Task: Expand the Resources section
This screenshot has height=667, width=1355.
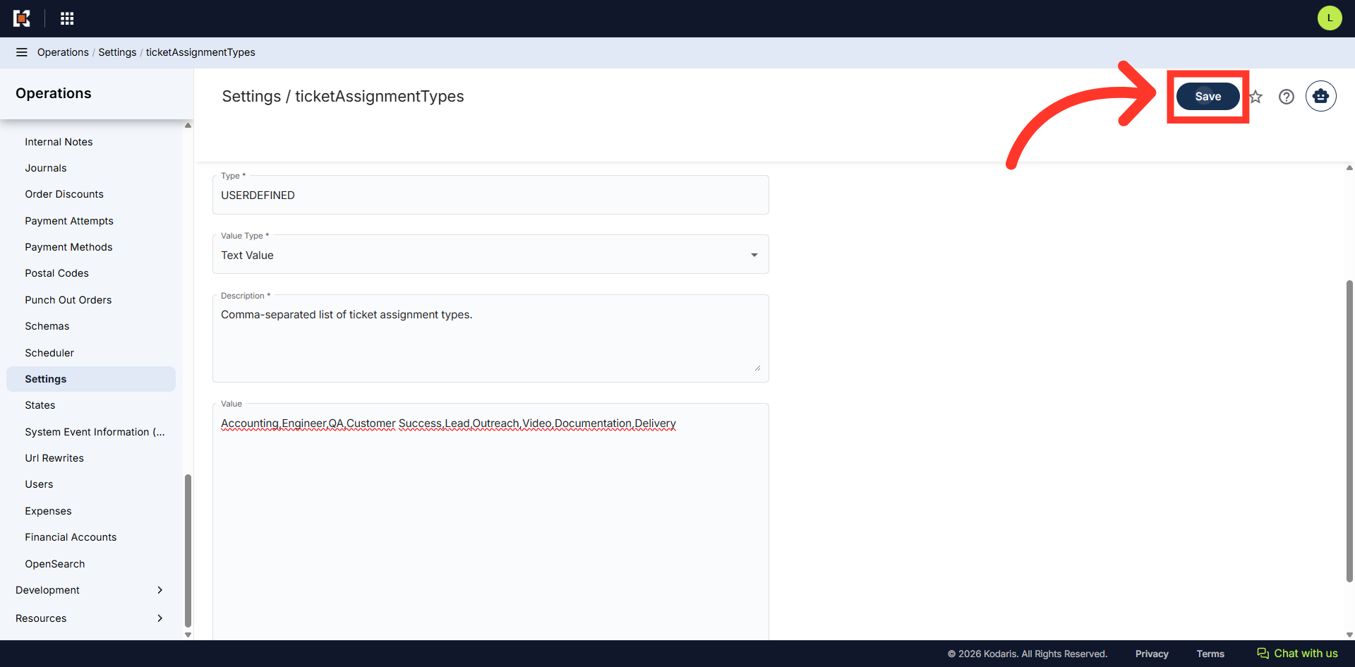Action: pyautogui.click(x=90, y=618)
